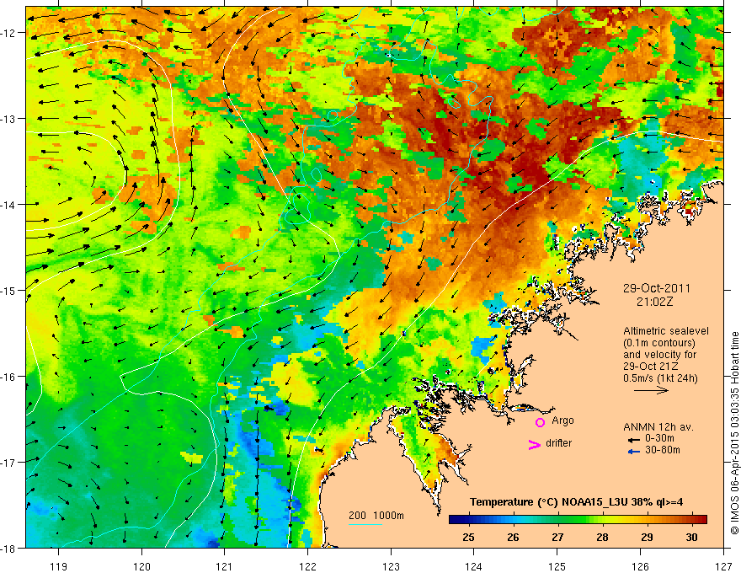Click the color bar tick label 26
This screenshot has width=741, height=573.
pos(513,537)
